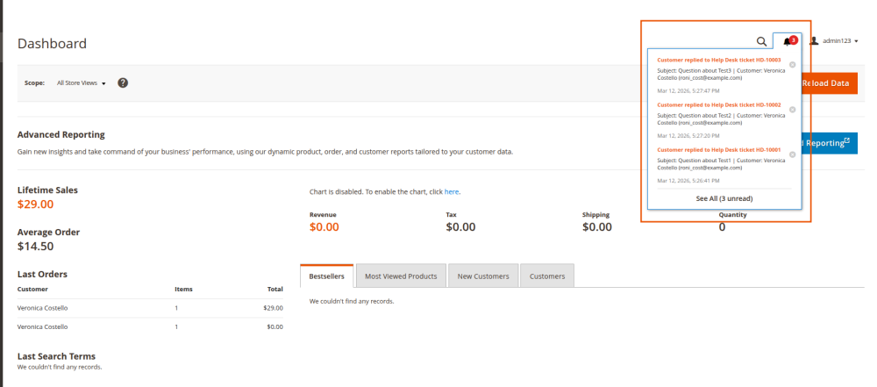The height and width of the screenshot is (387, 877).
Task: Select the Customers tab
Action: click(x=547, y=276)
